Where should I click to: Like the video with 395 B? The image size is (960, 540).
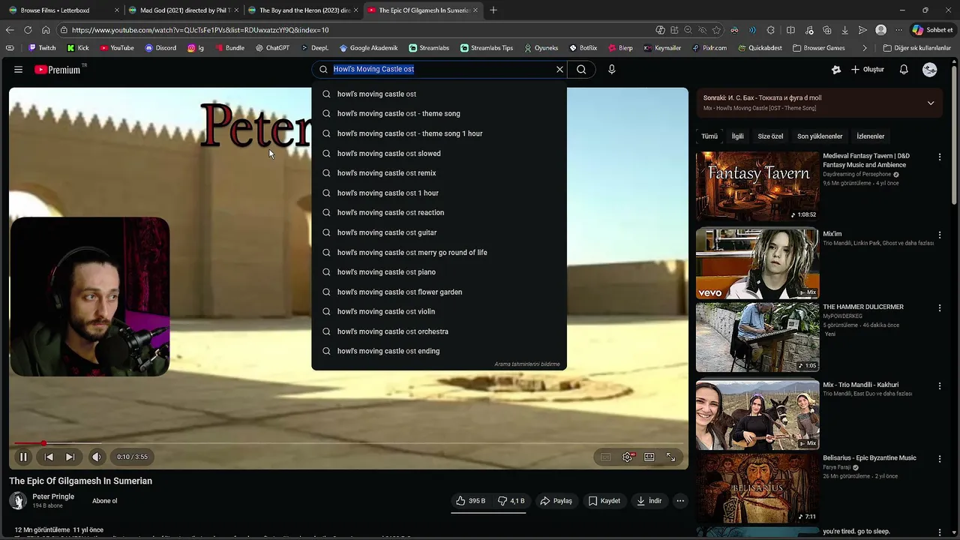point(471,500)
